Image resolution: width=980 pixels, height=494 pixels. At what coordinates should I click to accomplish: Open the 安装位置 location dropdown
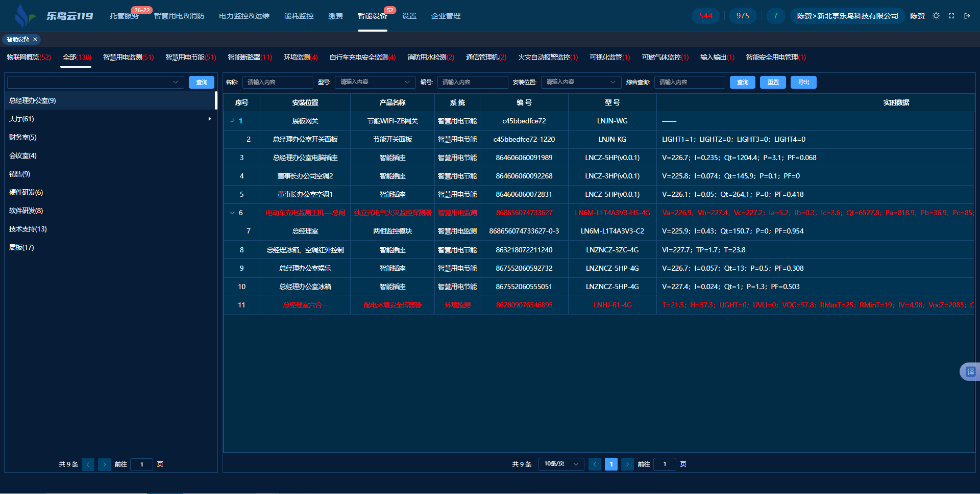tap(580, 82)
